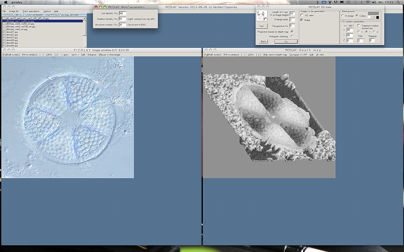The width and height of the screenshot is (404, 252).
Task: Click the XYZ axis orientation icon
Action: click(262, 16)
